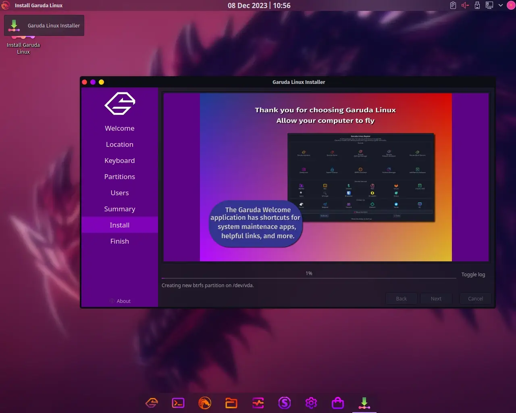Select the Welcome step in sidebar
The height and width of the screenshot is (413, 516).
120,128
